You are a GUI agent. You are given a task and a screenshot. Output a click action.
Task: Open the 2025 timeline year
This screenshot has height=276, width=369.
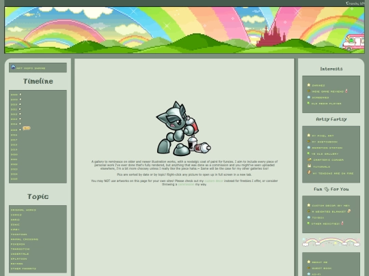click(14, 179)
